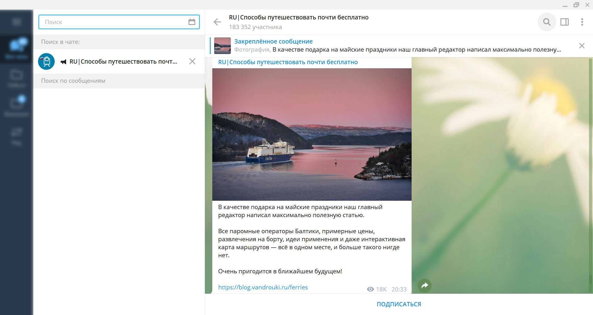
Task: Click the ПОДПИСАТЬСЯ button
Action: 399,304
